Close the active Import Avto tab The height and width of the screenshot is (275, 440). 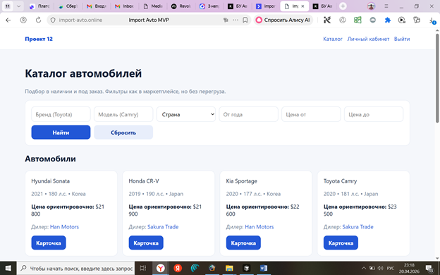tap(302, 6)
